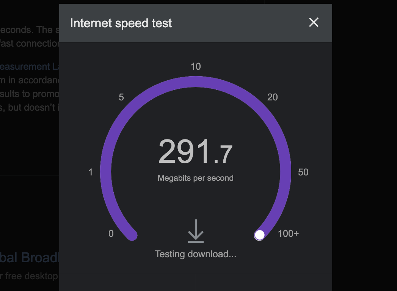Click the Internet speed test title bar

click(x=121, y=23)
